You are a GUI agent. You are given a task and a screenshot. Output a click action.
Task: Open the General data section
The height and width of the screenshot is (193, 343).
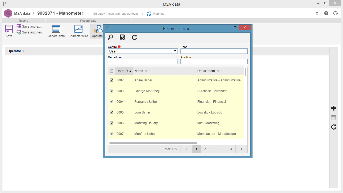(56, 31)
